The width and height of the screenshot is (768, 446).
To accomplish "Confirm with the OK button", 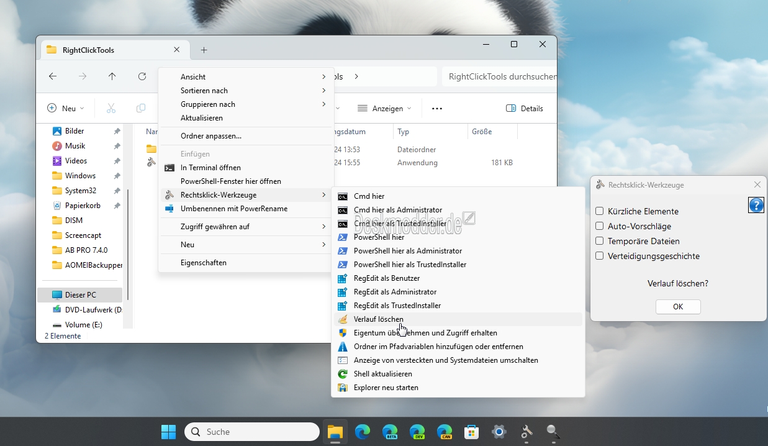I will pos(678,307).
